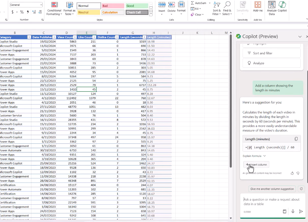Apply accounting dollar number format
The height and width of the screenshot is (222, 308).
12,12
